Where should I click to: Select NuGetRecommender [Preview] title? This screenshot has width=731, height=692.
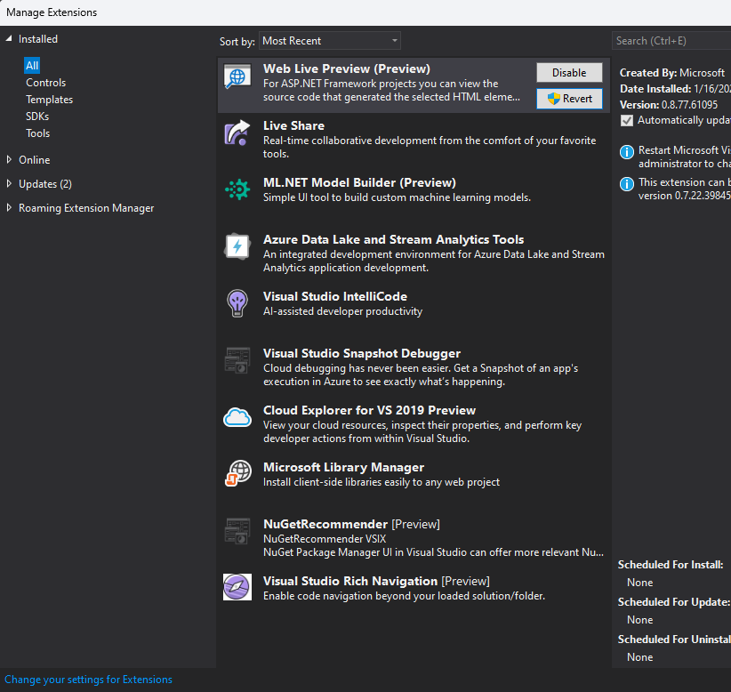[351, 524]
